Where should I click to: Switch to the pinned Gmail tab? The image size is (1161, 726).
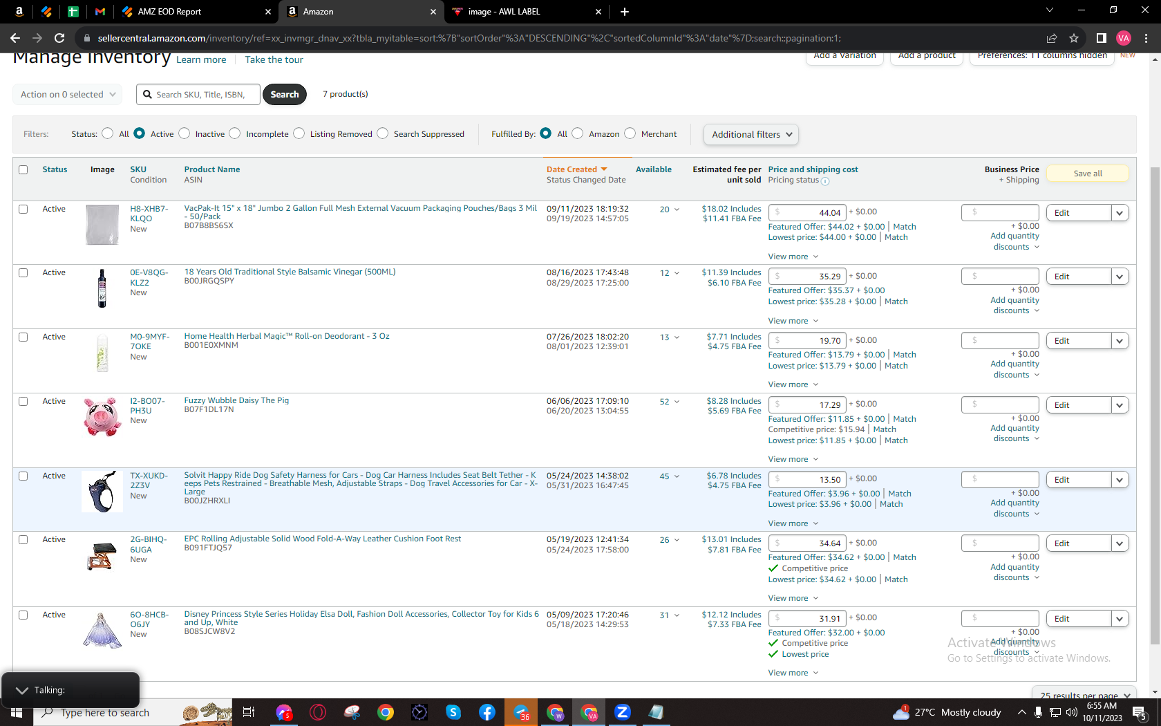100,12
